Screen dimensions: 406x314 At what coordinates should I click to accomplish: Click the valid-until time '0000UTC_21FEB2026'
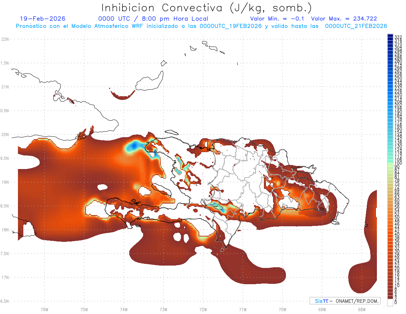(x=356, y=26)
